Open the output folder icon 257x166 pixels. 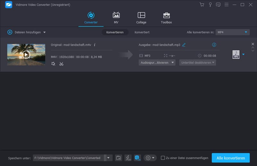tap(119, 158)
